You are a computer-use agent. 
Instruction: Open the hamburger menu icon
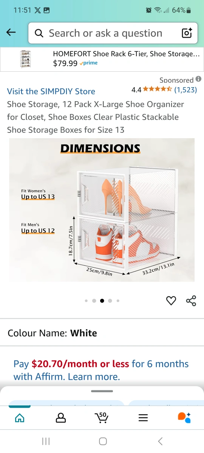pos(143,418)
